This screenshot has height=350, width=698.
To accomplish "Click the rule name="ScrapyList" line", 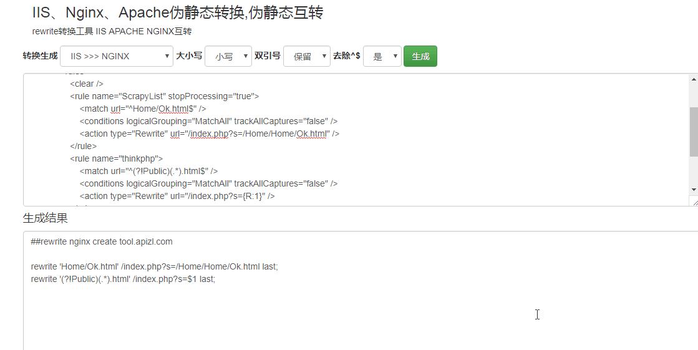I will (164, 96).
